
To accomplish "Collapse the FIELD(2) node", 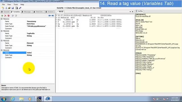I will (2, 31).
